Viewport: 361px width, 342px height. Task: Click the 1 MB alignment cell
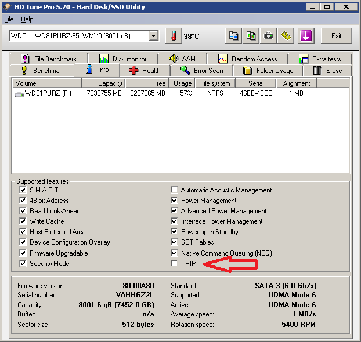297,93
